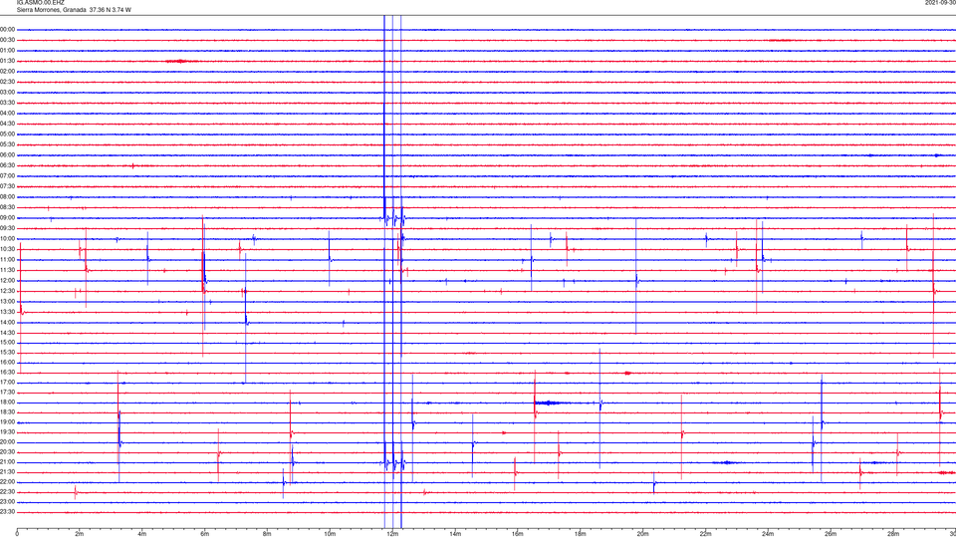This screenshot has width=956, height=538.
Task: Click the 11:00 row label
Action: [x=7, y=260]
